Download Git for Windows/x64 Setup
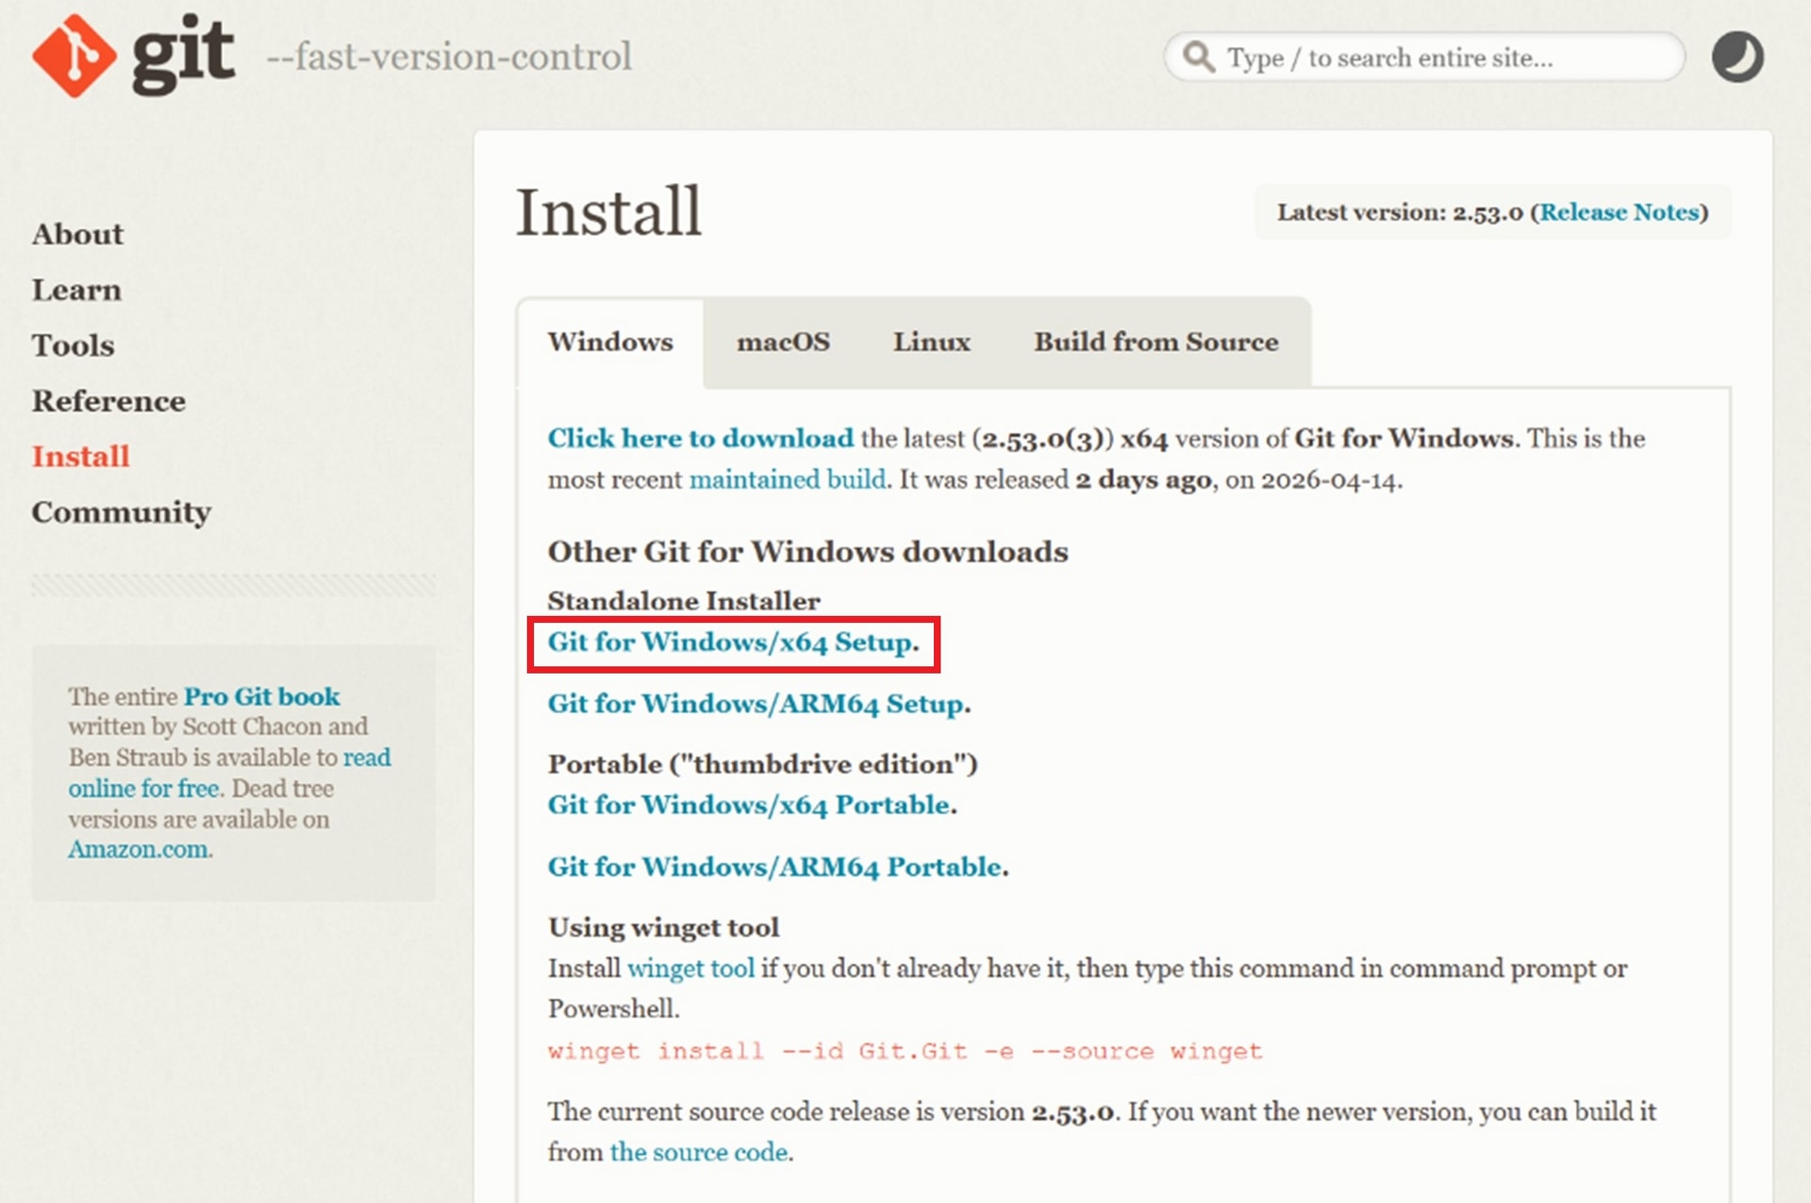The image size is (1811, 1203). [732, 643]
